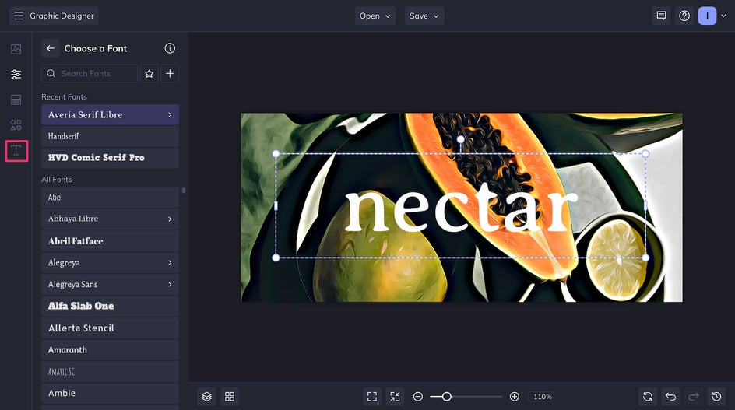Choose the Amaranth font
The width and height of the screenshot is (735, 410).
tap(110, 349)
